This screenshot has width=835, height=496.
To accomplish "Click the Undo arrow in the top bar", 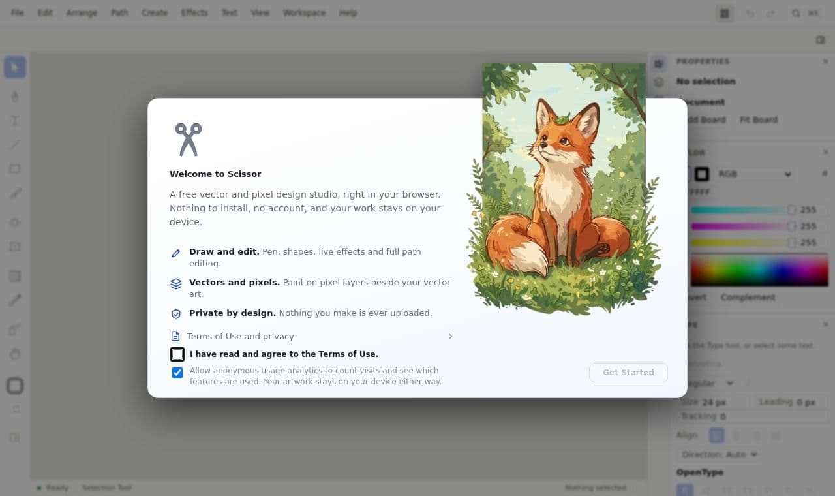I will [750, 13].
